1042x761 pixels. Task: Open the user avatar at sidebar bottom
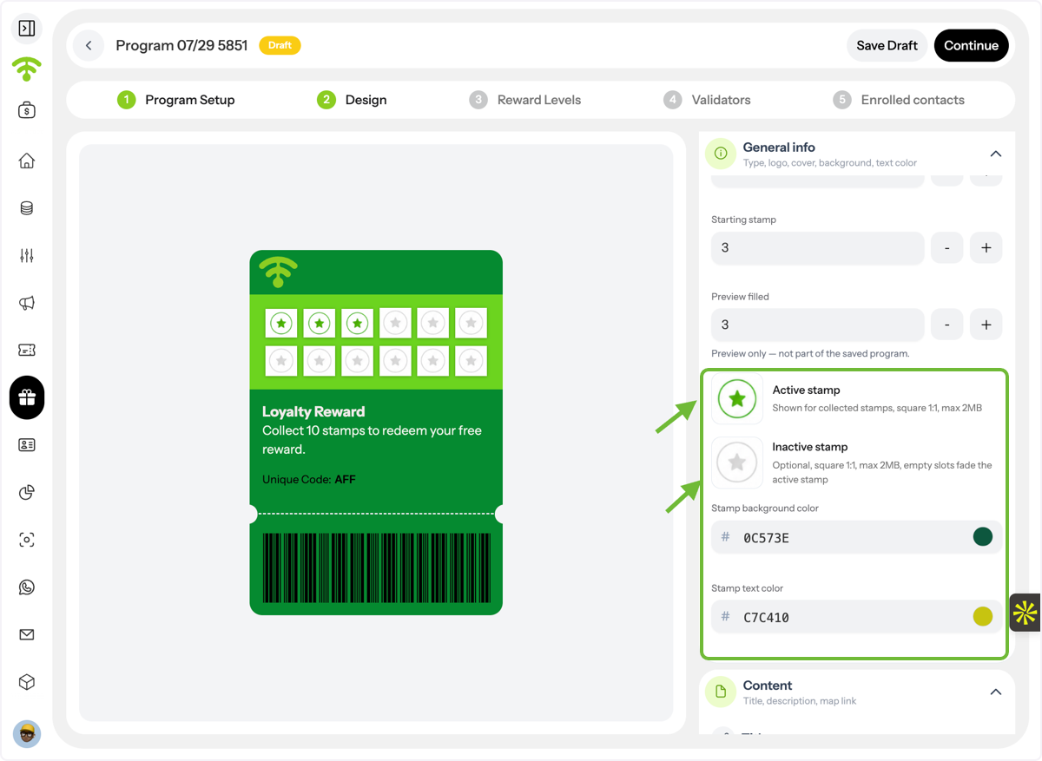(x=27, y=734)
